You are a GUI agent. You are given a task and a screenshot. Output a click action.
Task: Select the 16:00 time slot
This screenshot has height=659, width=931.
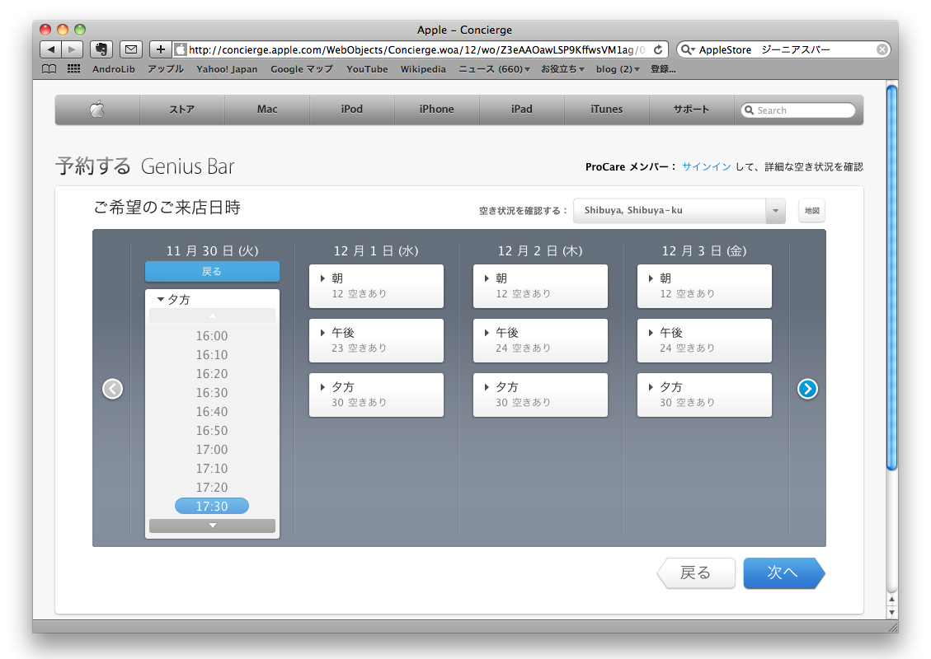[x=212, y=336]
